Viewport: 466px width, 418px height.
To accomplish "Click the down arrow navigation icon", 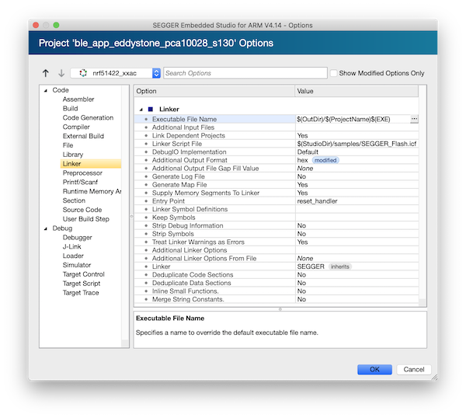I will [61, 73].
